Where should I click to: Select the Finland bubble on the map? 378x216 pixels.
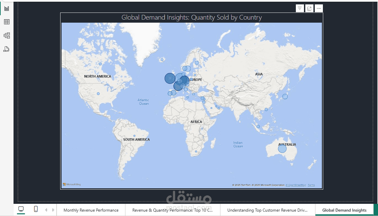pos(197,63)
